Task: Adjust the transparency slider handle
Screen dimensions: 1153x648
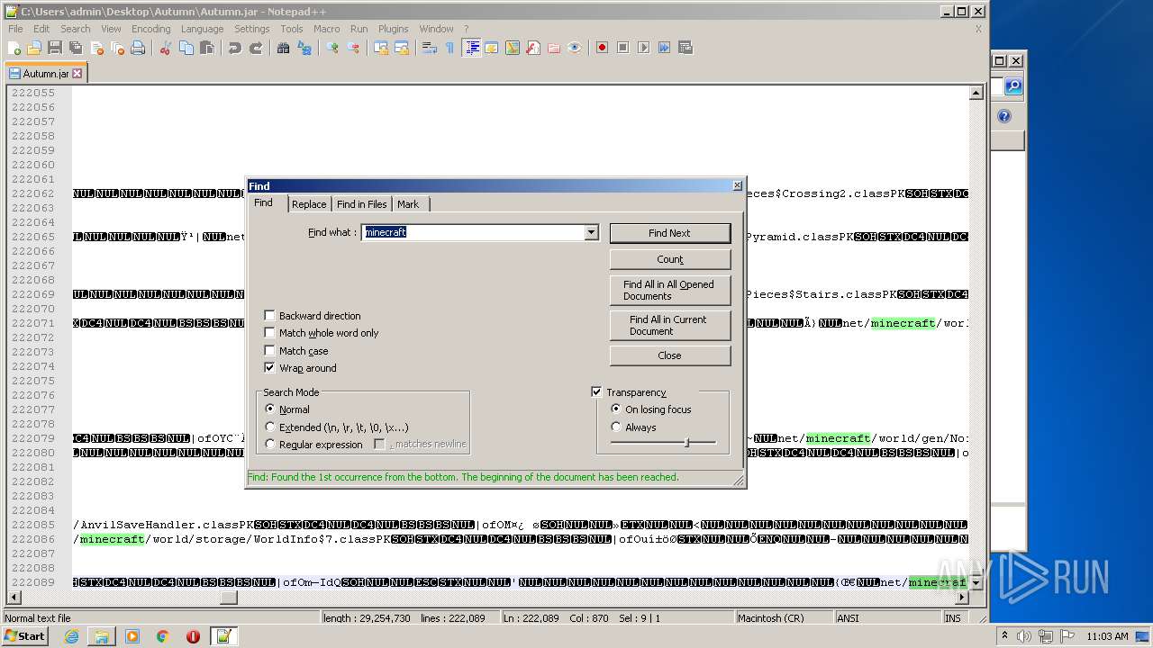Action: coord(686,443)
